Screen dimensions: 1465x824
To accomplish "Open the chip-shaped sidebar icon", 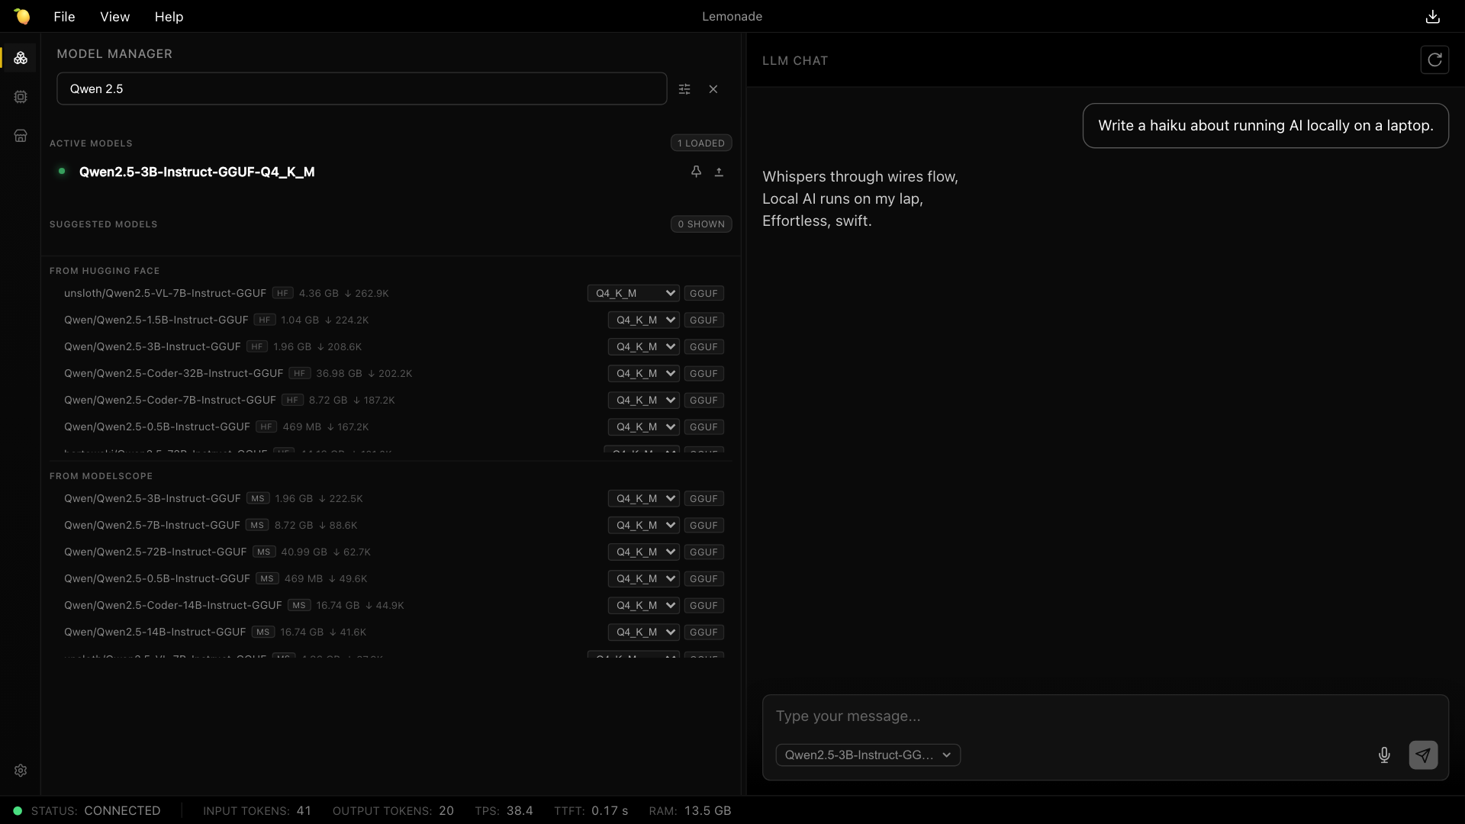I will pyautogui.click(x=21, y=97).
